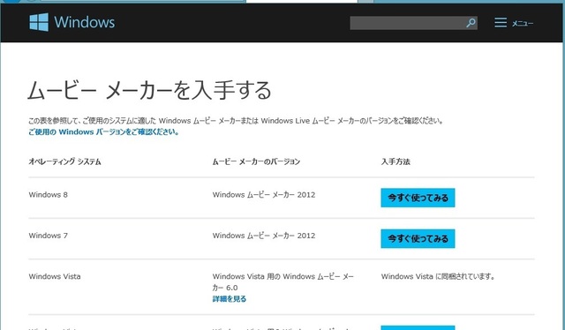Select the Windows Vista 用 ムービー メーカー 6.0 text
Image resolution: width=565 pixels, height=330 pixels.
pos(283,282)
